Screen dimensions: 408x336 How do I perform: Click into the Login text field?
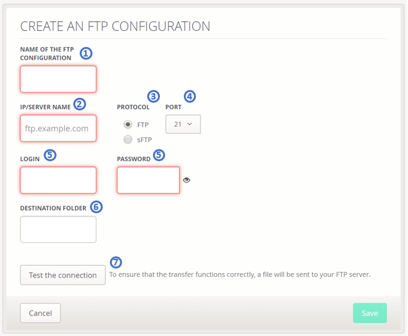click(x=58, y=181)
